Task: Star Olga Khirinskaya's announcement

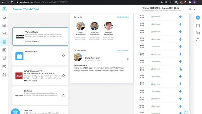Action: coord(128,59)
